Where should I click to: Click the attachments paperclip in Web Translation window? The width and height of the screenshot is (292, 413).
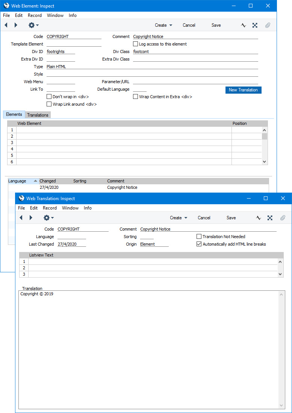coord(282,218)
